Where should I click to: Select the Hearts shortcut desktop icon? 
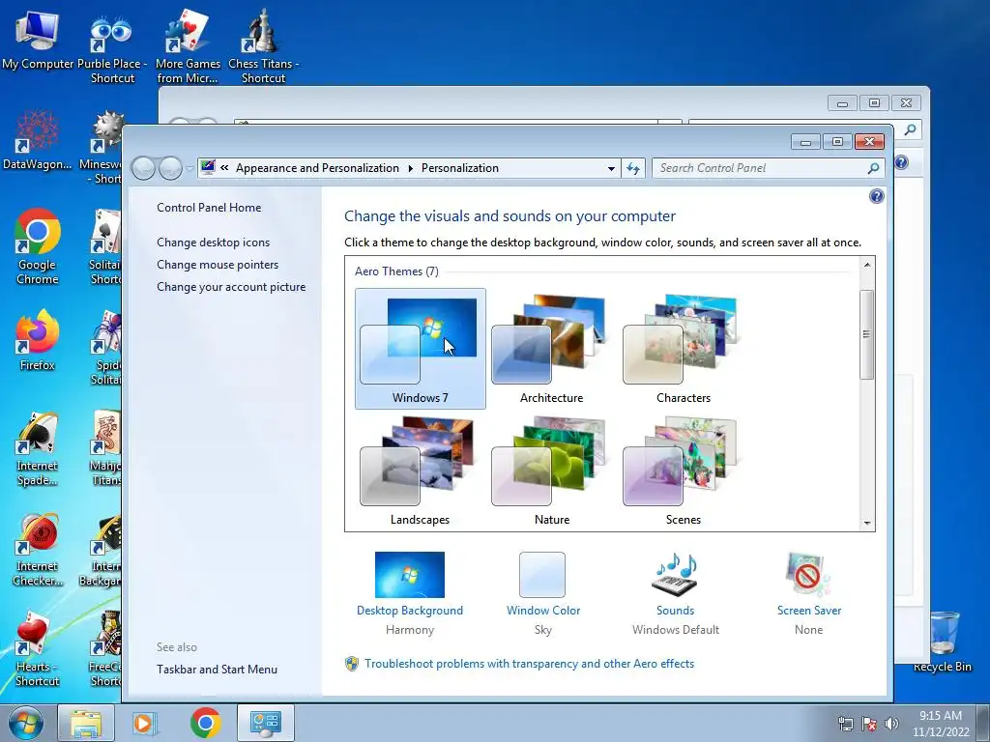(x=38, y=650)
